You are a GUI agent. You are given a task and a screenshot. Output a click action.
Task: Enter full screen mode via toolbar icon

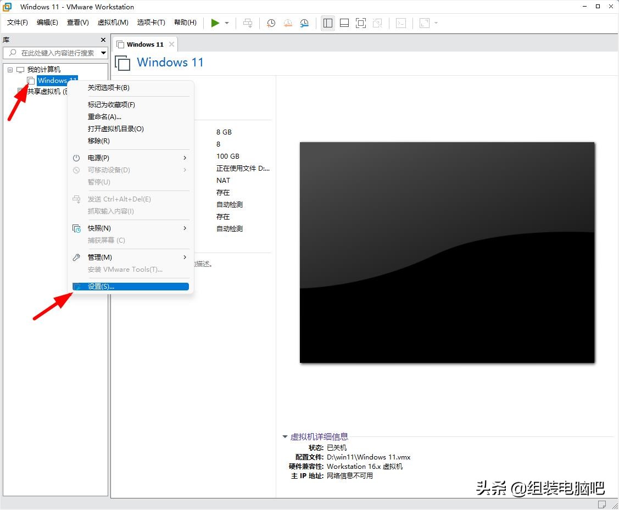pos(360,23)
